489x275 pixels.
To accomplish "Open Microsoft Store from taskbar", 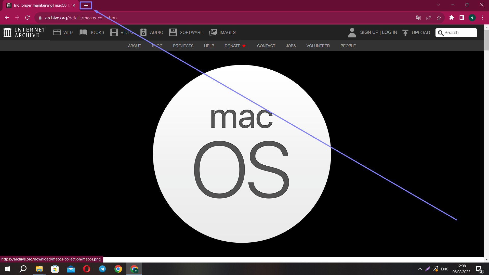I will (x=55, y=269).
